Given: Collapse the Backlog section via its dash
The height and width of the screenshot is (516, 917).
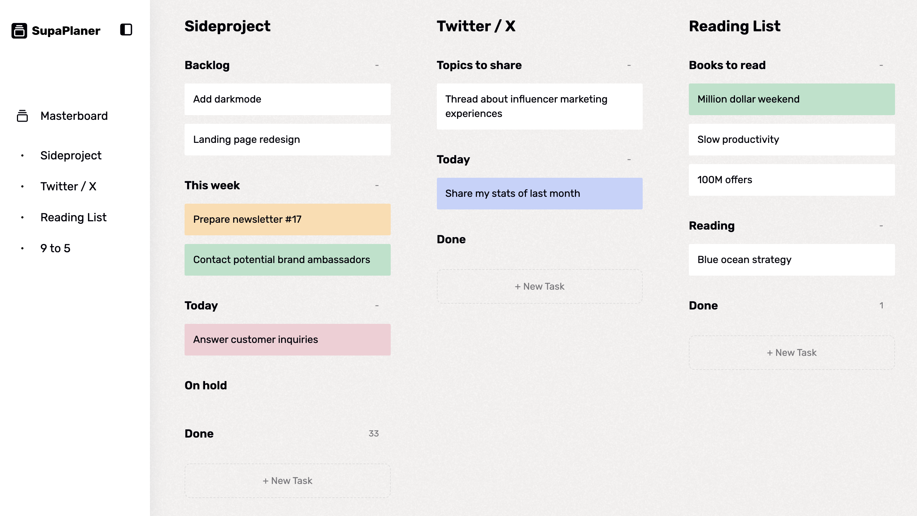Looking at the screenshot, I should click(x=377, y=65).
